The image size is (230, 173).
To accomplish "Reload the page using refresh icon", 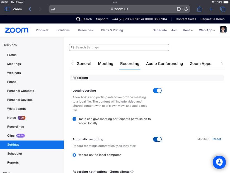I will (186, 9).
